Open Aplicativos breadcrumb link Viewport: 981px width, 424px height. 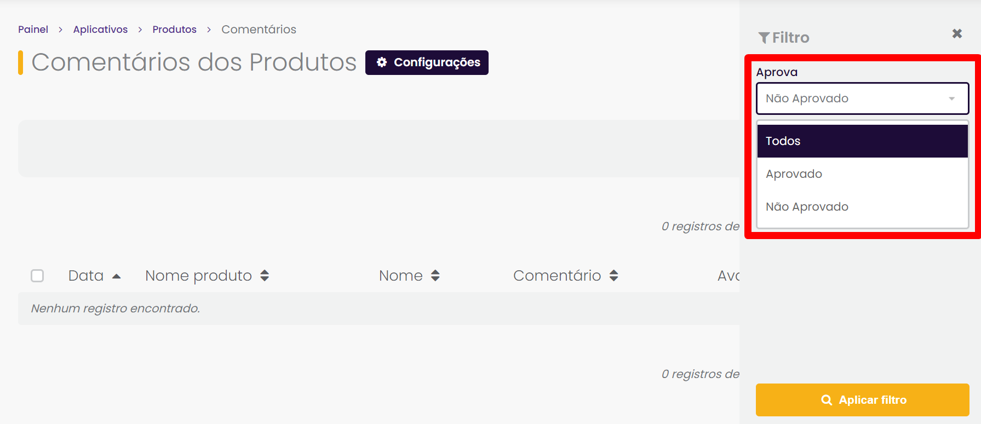pos(100,30)
